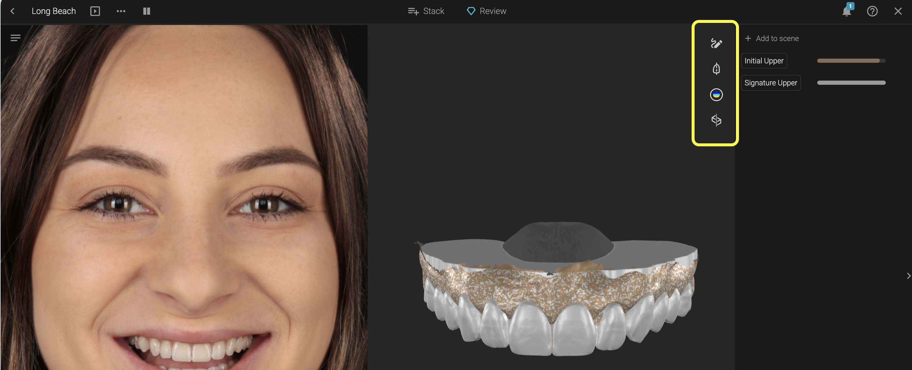The height and width of the screenshot is (370, 912).
Task: Adjust the Signature Upper opacity slider
Action: pos(851,83)
